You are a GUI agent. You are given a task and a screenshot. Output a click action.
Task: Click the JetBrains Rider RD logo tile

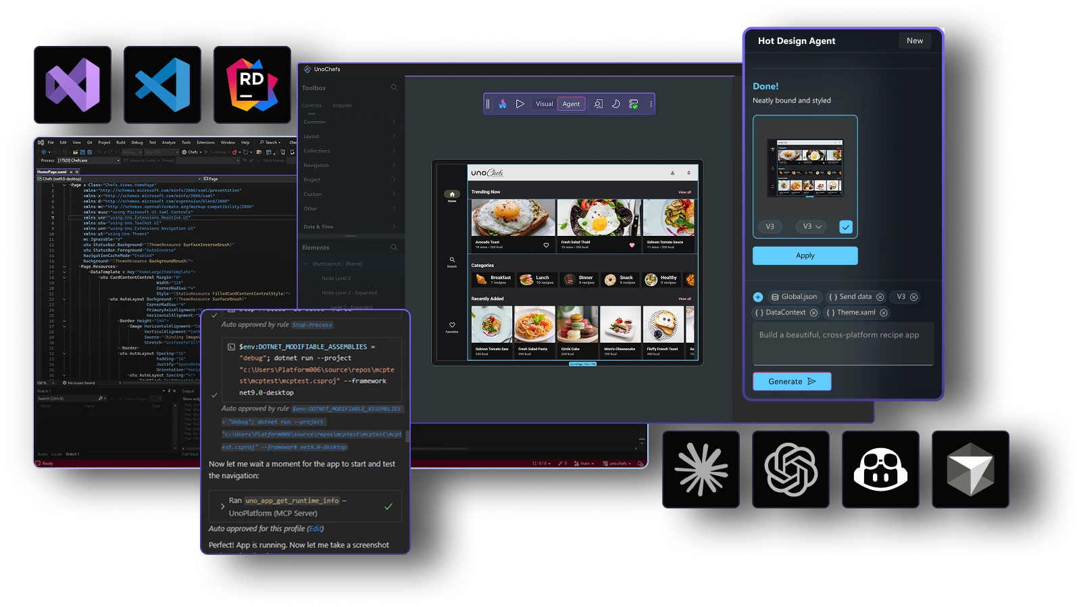click(x=252, y=84)
